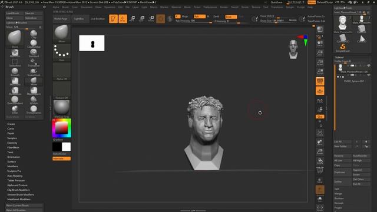The width and height of the screenshot is (377, 212).
Task: Click the Sculptris Pro icon in top shelf
Action: coord(170,19)
